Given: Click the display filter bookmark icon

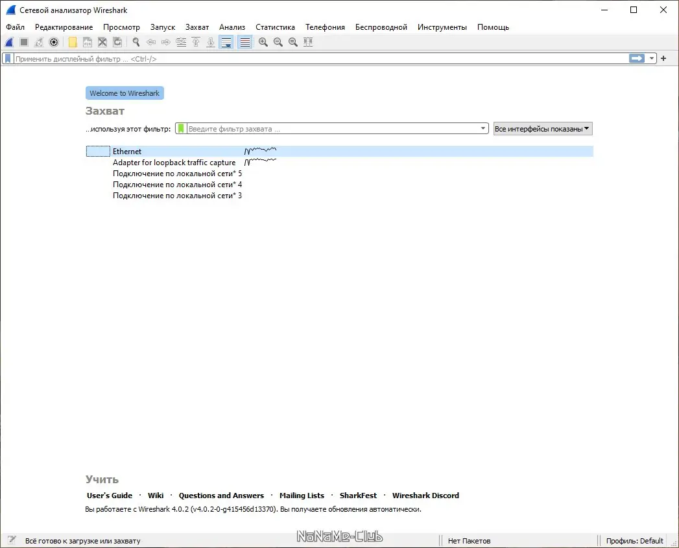Looking at the screenshot, I should coord(8,58).
